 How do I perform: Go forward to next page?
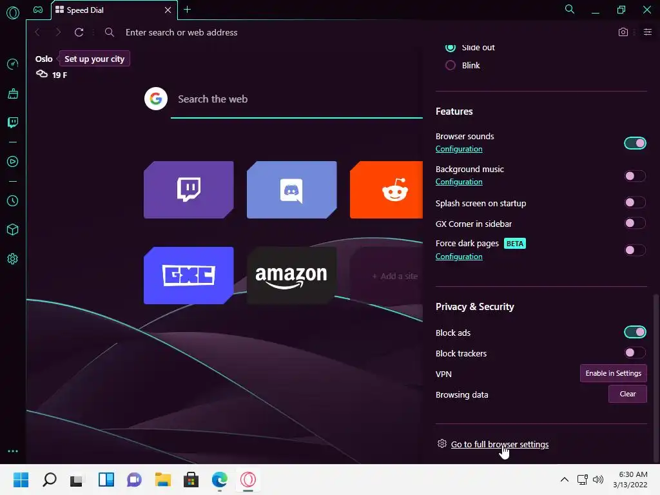click(58, 32)
